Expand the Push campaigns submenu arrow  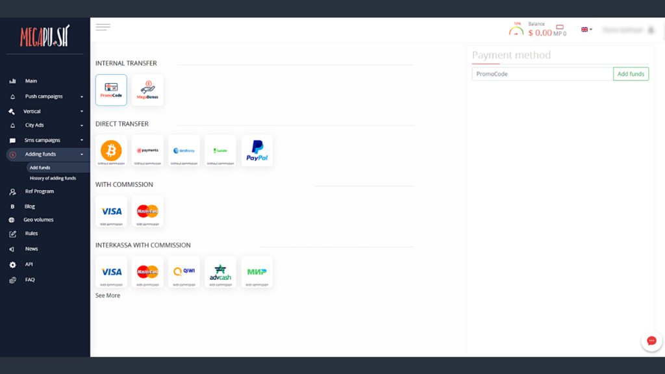[x=82, y=97]
